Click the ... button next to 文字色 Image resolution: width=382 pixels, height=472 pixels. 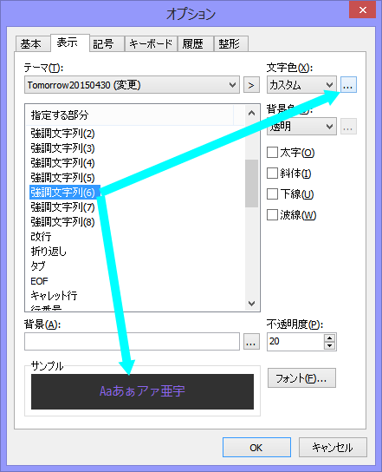[348, 85]
